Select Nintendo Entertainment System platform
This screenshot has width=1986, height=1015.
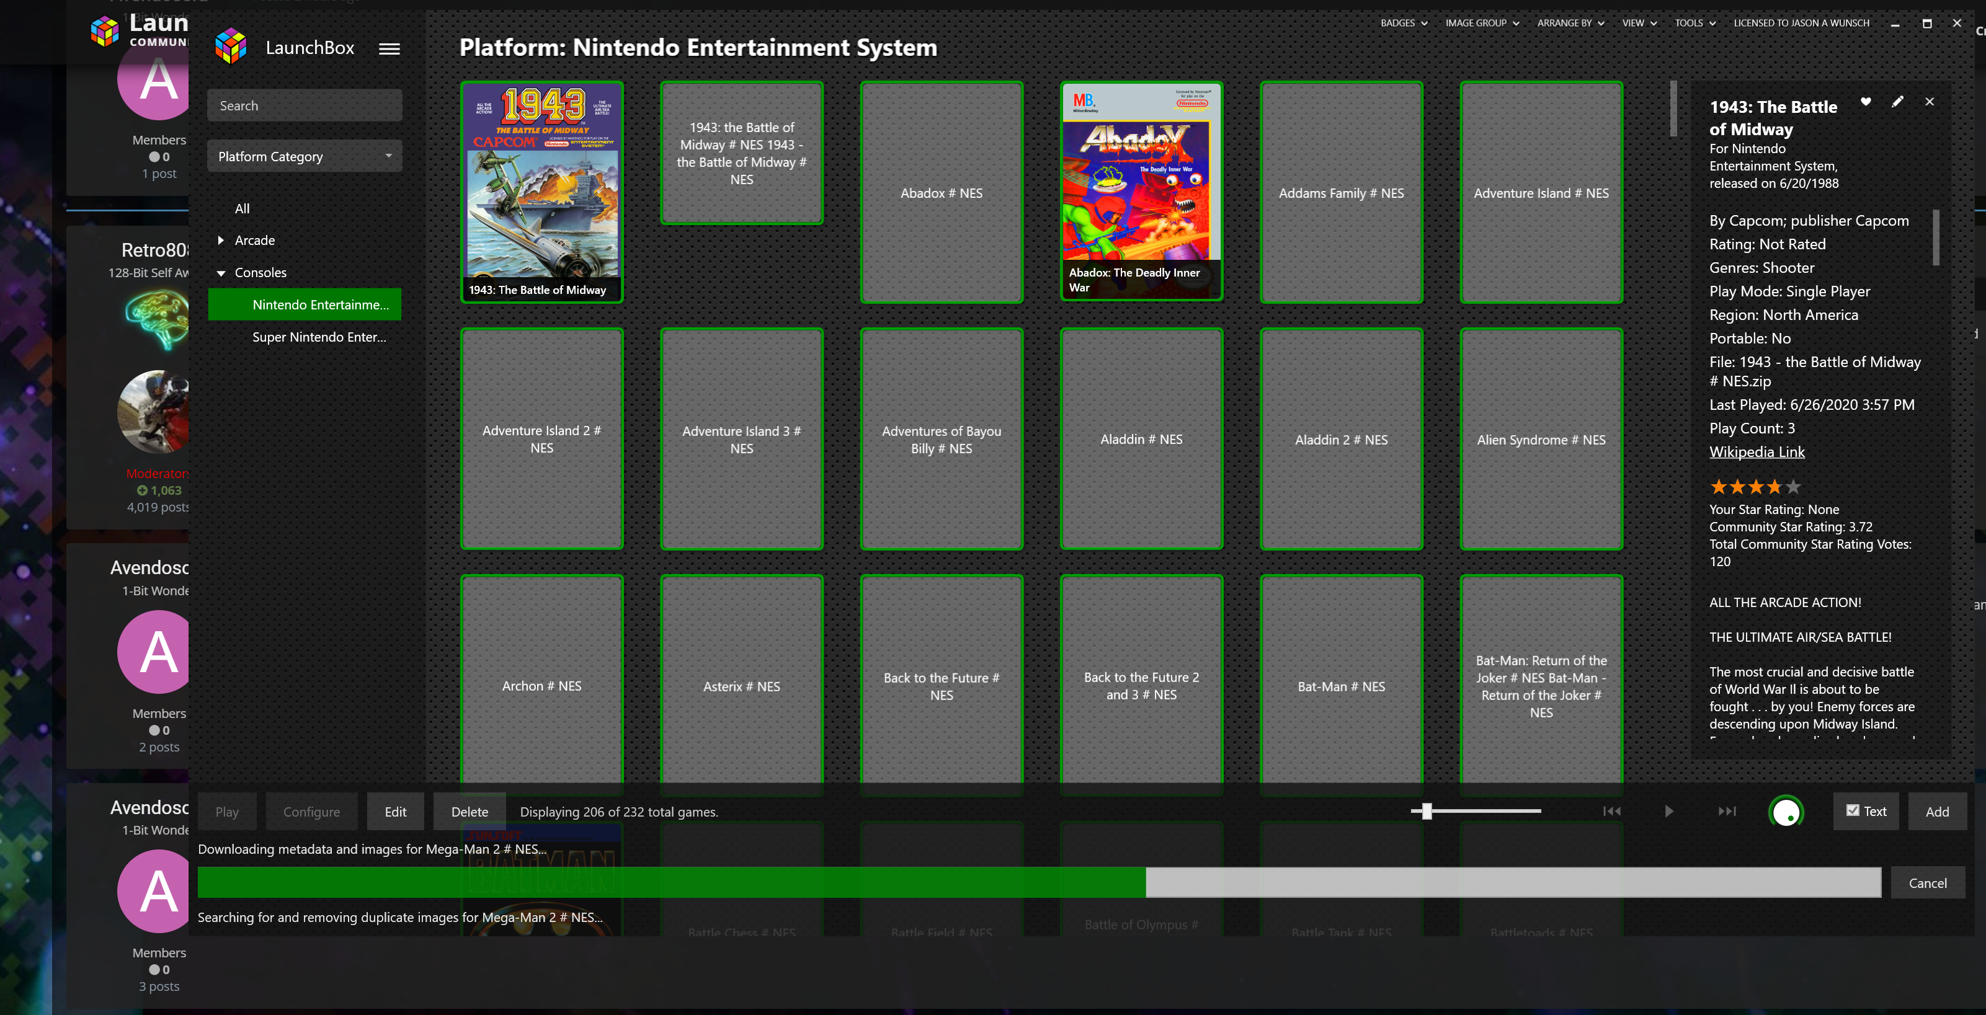pyautogui.click(x=305, y=304)
